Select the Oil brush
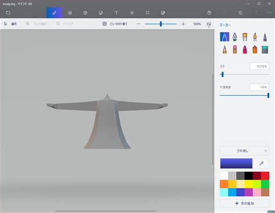 click(x=245, y=37)
